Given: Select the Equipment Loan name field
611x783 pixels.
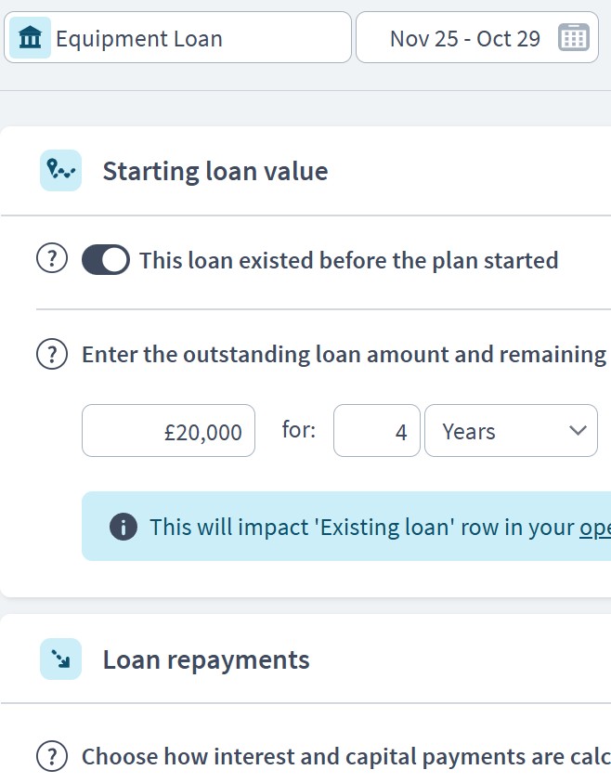Looking at the screenshot, I should click(x=186, y=38).
